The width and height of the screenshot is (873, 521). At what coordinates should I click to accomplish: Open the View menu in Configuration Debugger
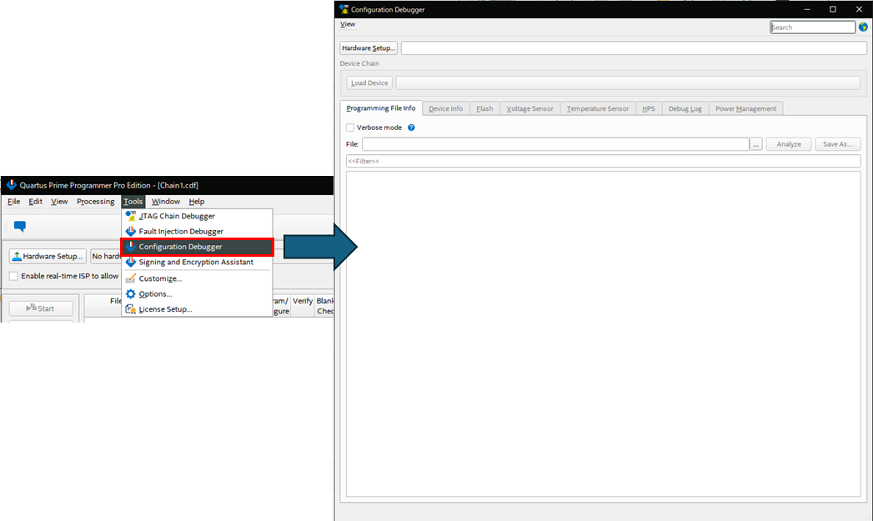coord(347,24)
